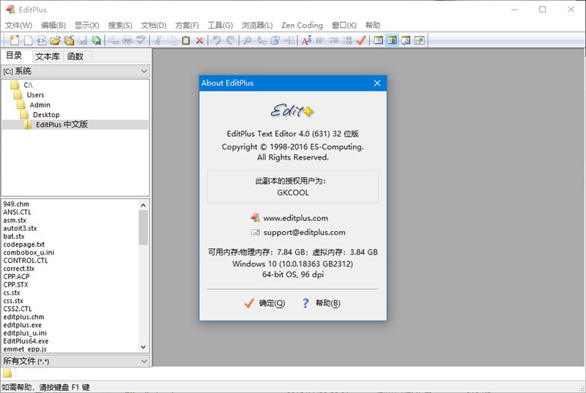
Task: Click the Find magnifier icon
Action: (248, 40)
